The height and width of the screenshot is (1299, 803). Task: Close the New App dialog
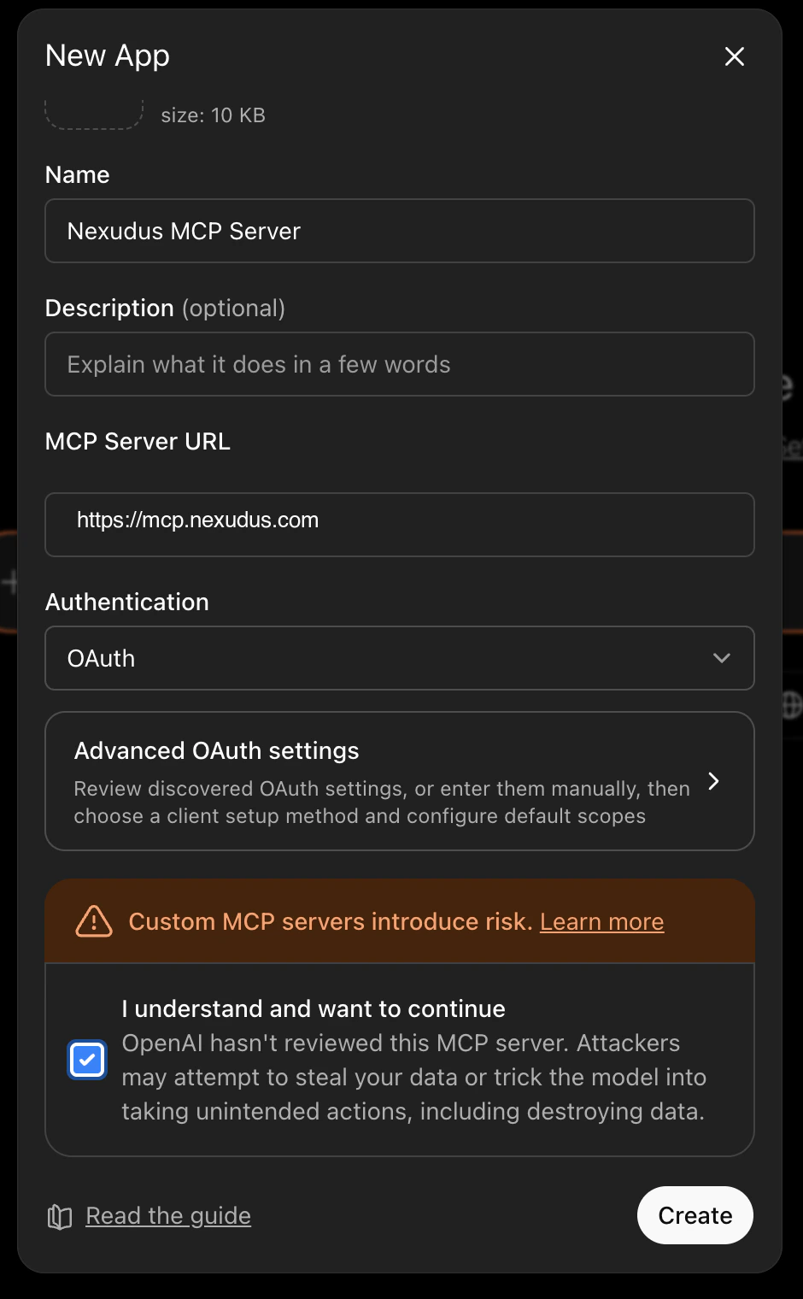coord(735,56)
